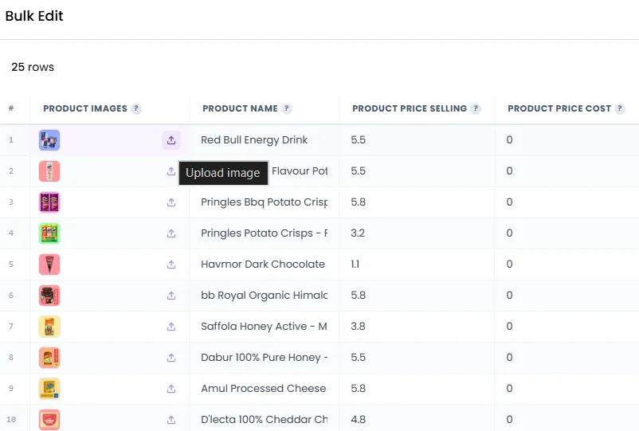The height and width of the screenshot is (431, 639).
Task: Upload image for bb Royal Organic row
Action: pos(171,296)
